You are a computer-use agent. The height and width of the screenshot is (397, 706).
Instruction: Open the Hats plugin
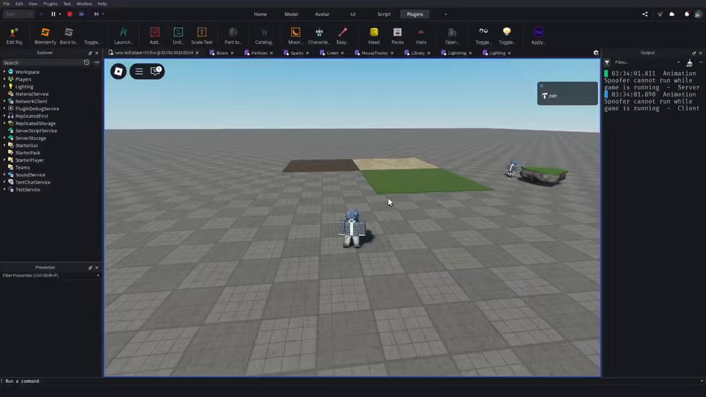click(421, 35)
